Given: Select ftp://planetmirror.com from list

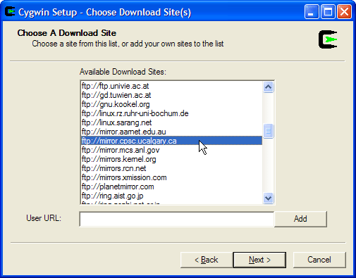Looking at the screenshot, I should (x=171, y=187).
